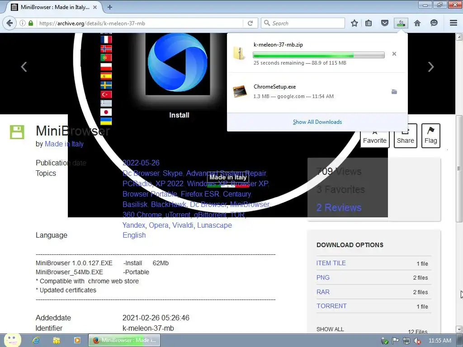Screen dimensions: 463x347
Task: Go to the Firefox home page icon
Action: [x=417, y=23]
